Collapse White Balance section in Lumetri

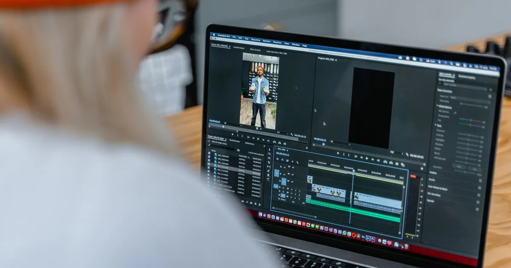(x=437, y=105)
